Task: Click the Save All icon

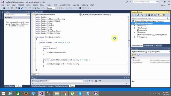Action: pyautogui.click(x=22, y=8)
